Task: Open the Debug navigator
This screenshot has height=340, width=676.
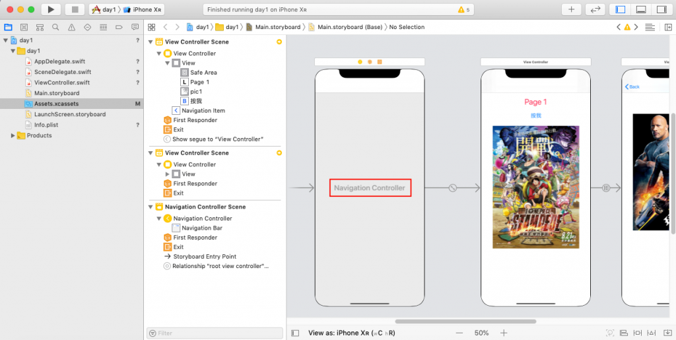Action: (103, 27)
